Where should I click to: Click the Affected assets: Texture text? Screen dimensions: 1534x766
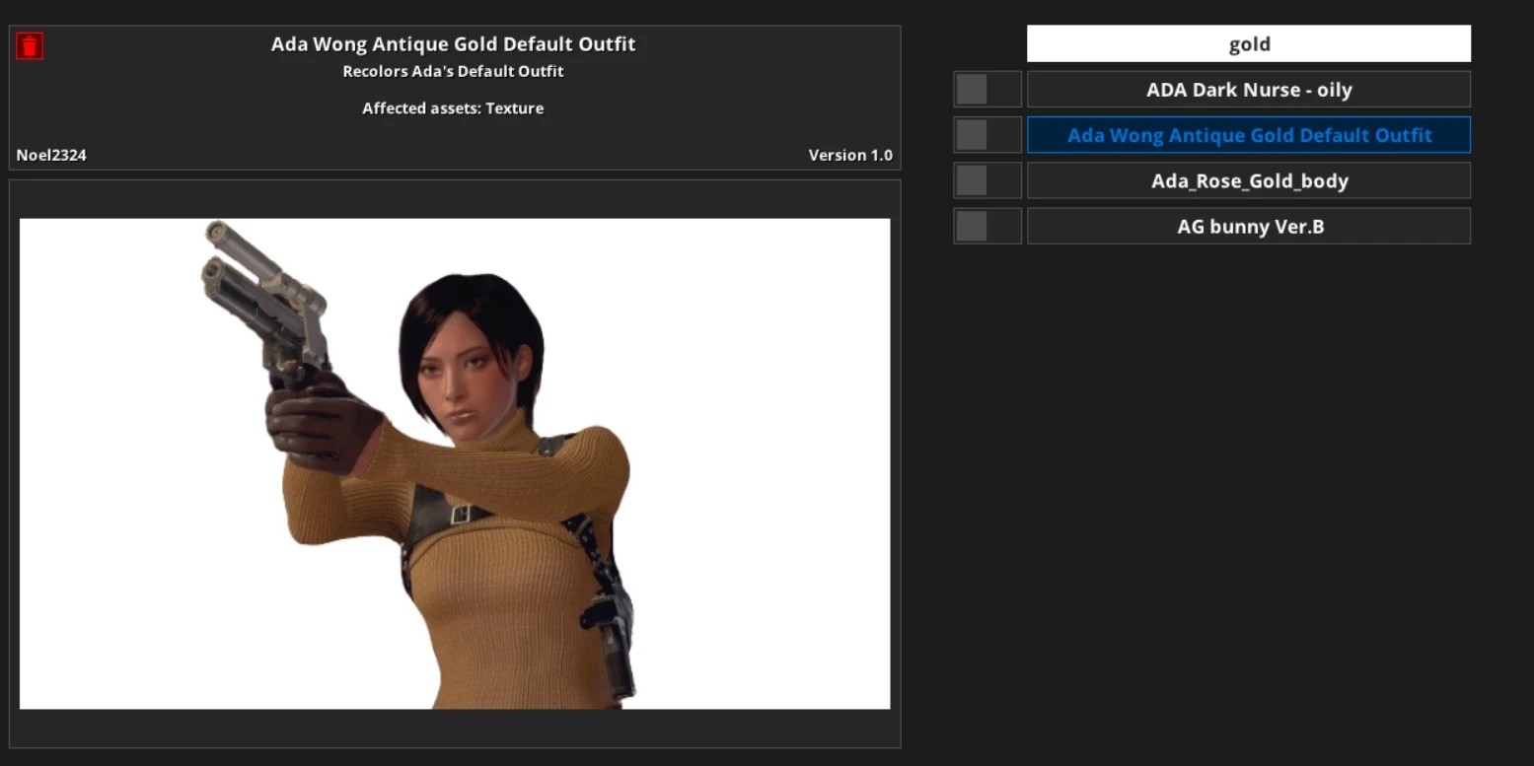[453, 108]
